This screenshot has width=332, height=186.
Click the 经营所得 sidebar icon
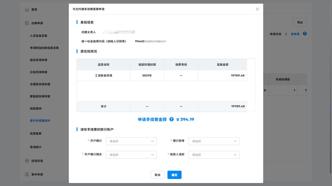(x=27, y=161)
